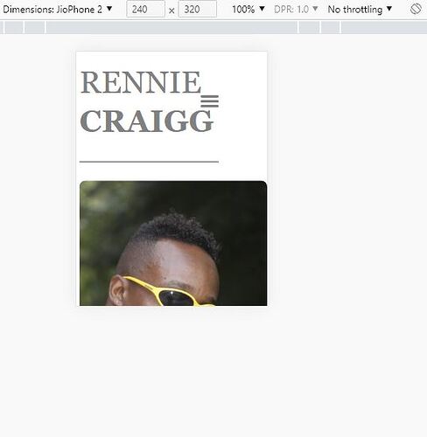Screen dimensions: 427x437
Task: Click the arrow beside 100% zoom
Action: [x=262, y=9]
